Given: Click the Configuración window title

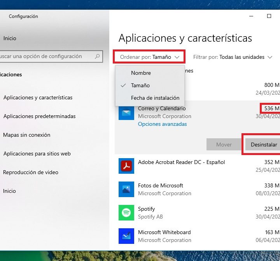Looking at the screenshot, I should pyautogui.click(x=23, y=16).
